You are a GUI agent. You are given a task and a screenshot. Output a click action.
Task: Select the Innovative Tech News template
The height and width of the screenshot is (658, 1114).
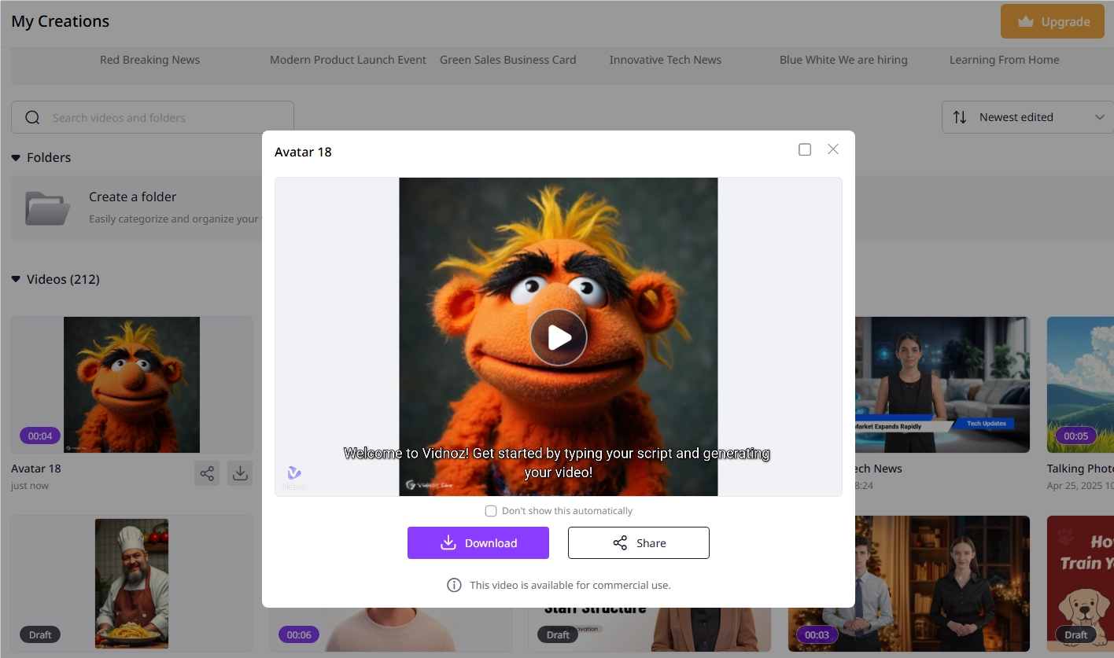(665, 60)
